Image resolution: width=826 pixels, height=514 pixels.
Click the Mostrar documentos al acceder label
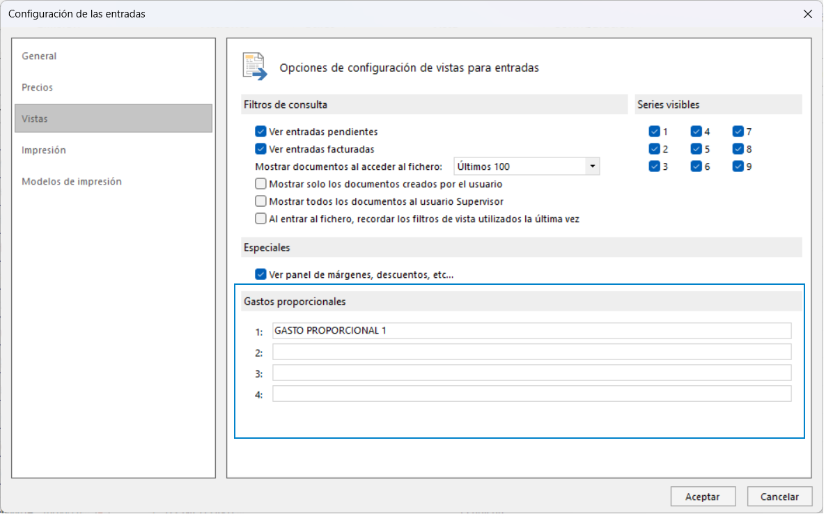coord(349,166)
